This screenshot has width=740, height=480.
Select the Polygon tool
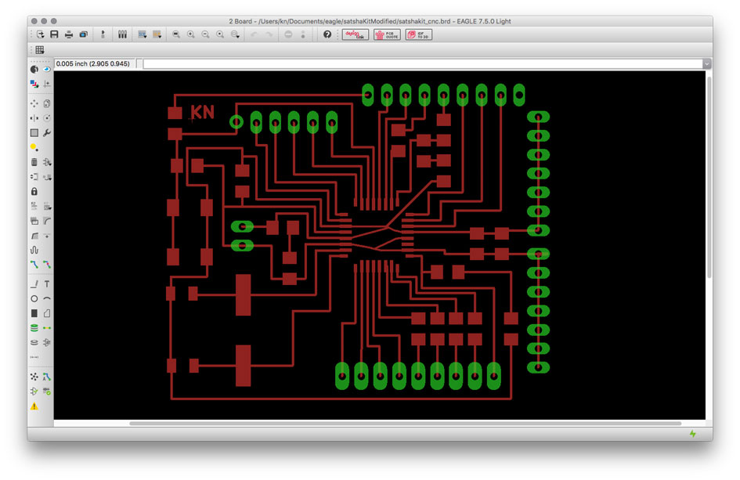[x=47, y=313]
